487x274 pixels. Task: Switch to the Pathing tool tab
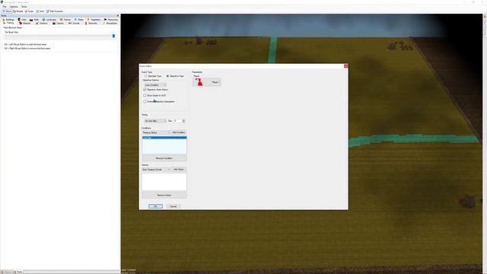[8, 23]
